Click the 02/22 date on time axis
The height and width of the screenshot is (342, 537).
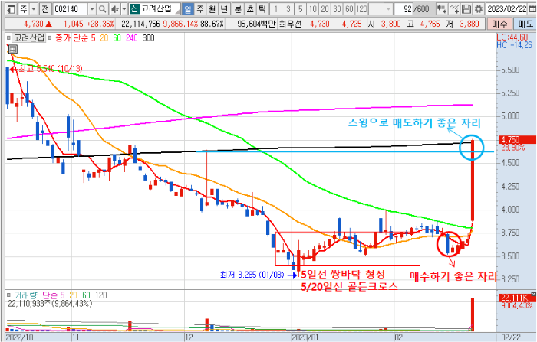point(510,337)
